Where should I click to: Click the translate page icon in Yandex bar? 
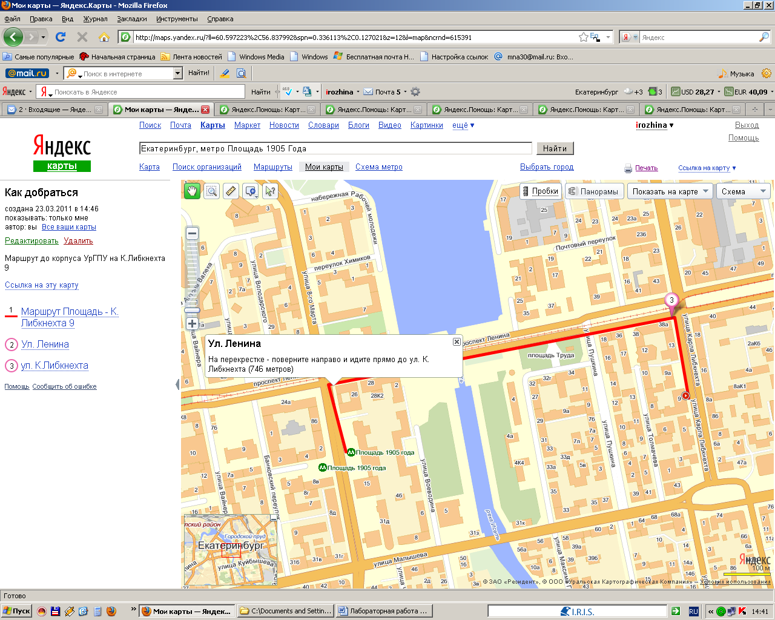point(307,91)
